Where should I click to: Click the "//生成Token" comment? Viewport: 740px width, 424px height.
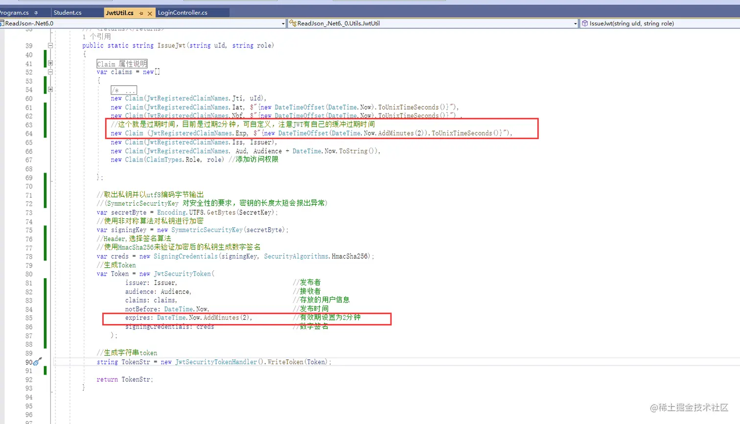tap(116, 265)
